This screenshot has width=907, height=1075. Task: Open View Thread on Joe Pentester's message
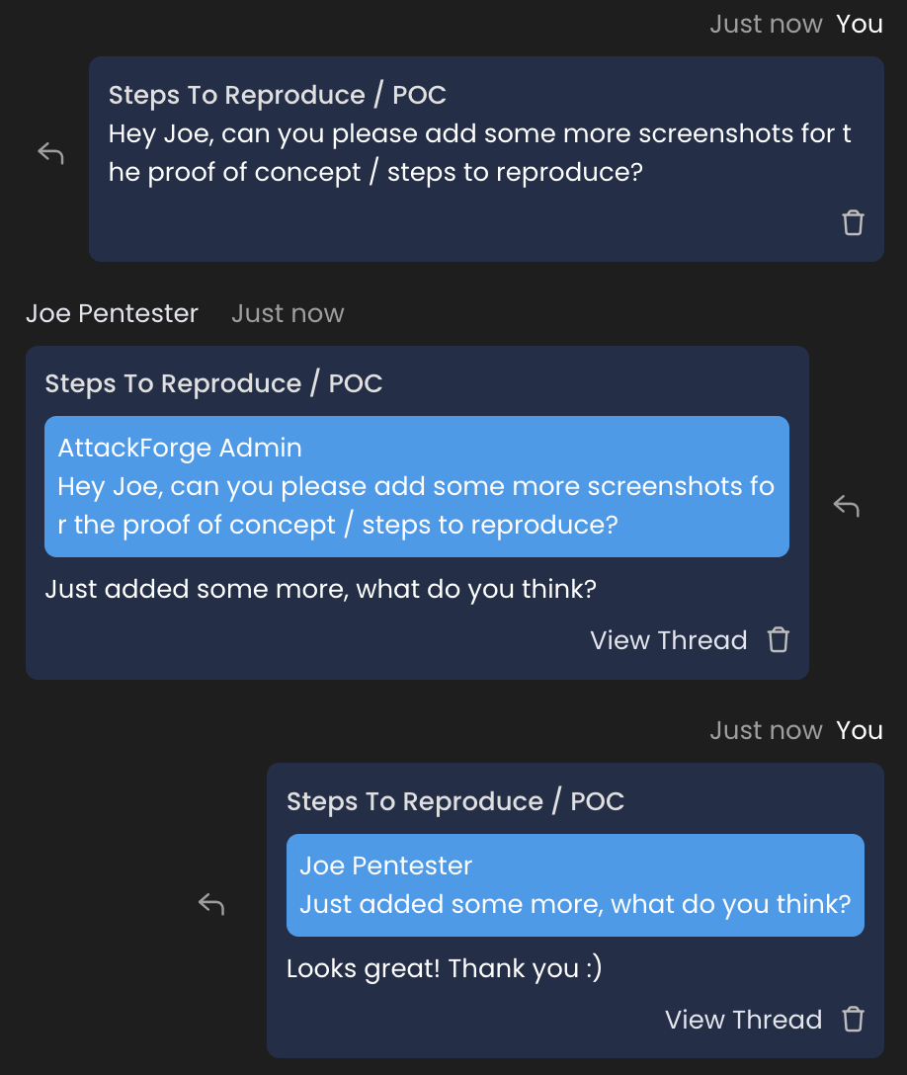click(x=668, y=640)
